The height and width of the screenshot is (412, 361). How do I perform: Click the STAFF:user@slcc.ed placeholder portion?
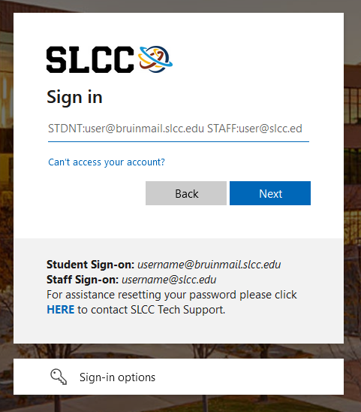click(x=254, y=129)
